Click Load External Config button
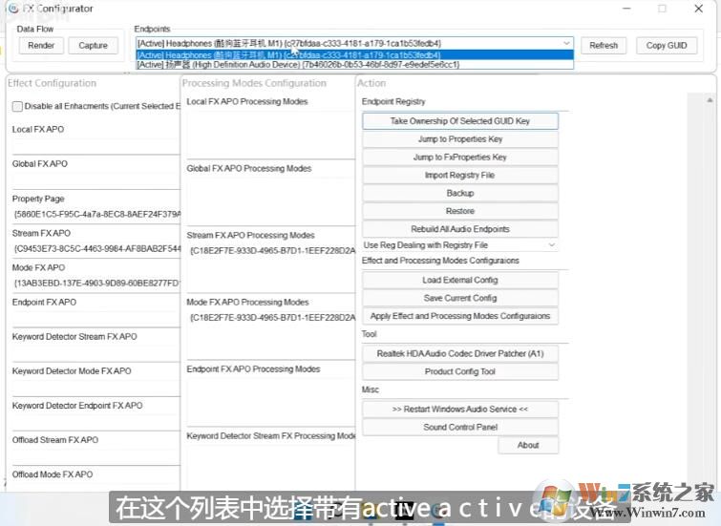Screen dimensions: 721x526 460,280
